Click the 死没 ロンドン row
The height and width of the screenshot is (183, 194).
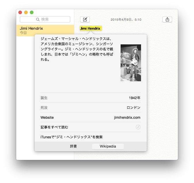91,107
